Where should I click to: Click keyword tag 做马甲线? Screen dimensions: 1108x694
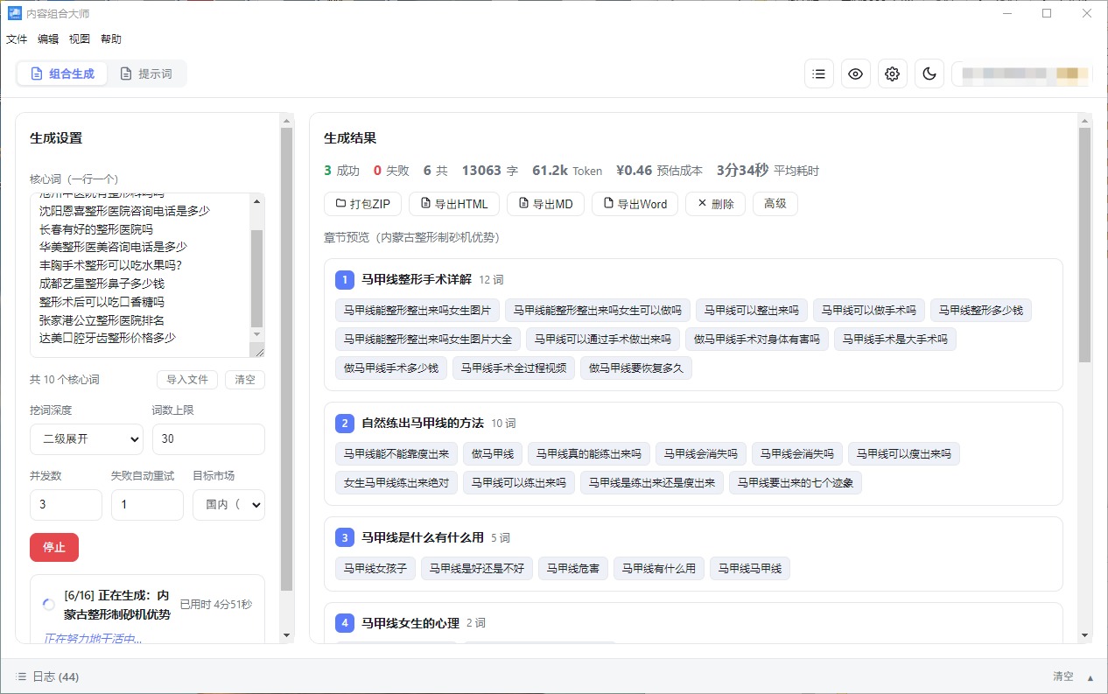coord(492,454)
